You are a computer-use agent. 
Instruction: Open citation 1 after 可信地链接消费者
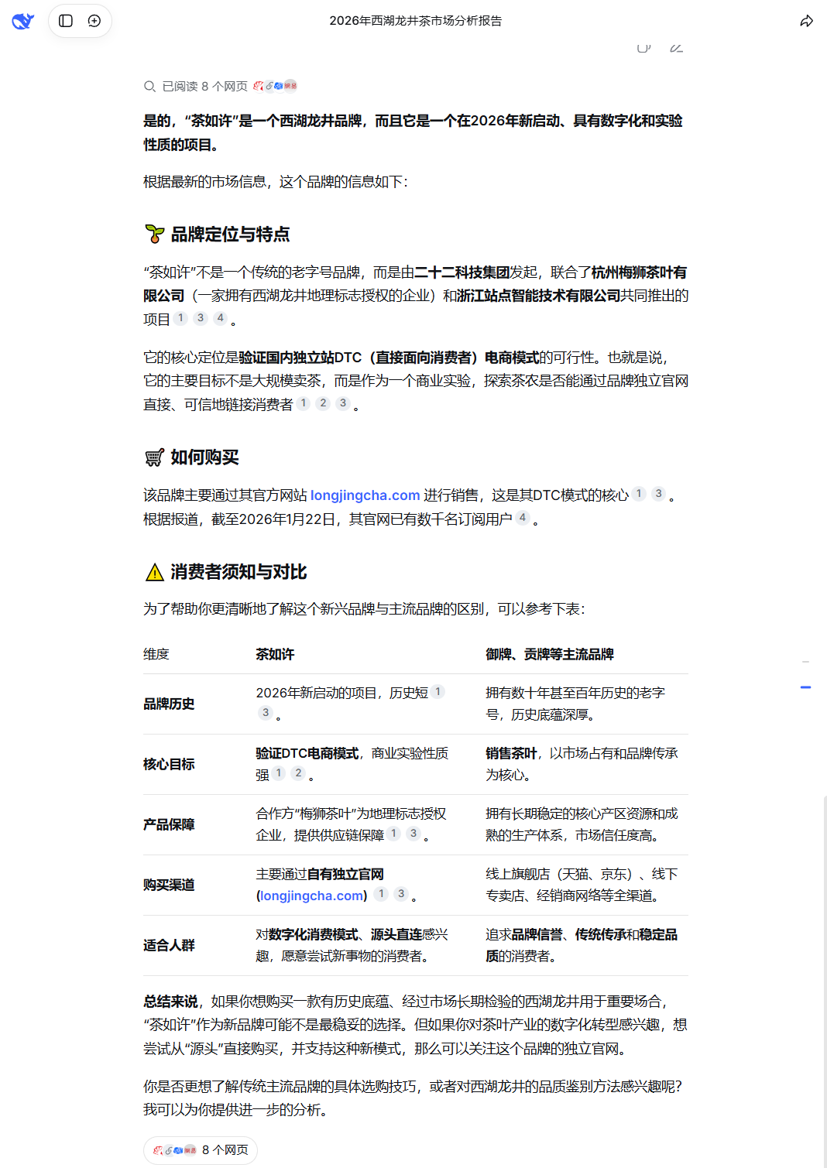[304, 403]
